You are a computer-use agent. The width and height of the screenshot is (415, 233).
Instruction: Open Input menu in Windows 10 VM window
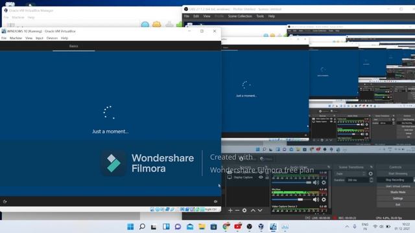[40, 38]
